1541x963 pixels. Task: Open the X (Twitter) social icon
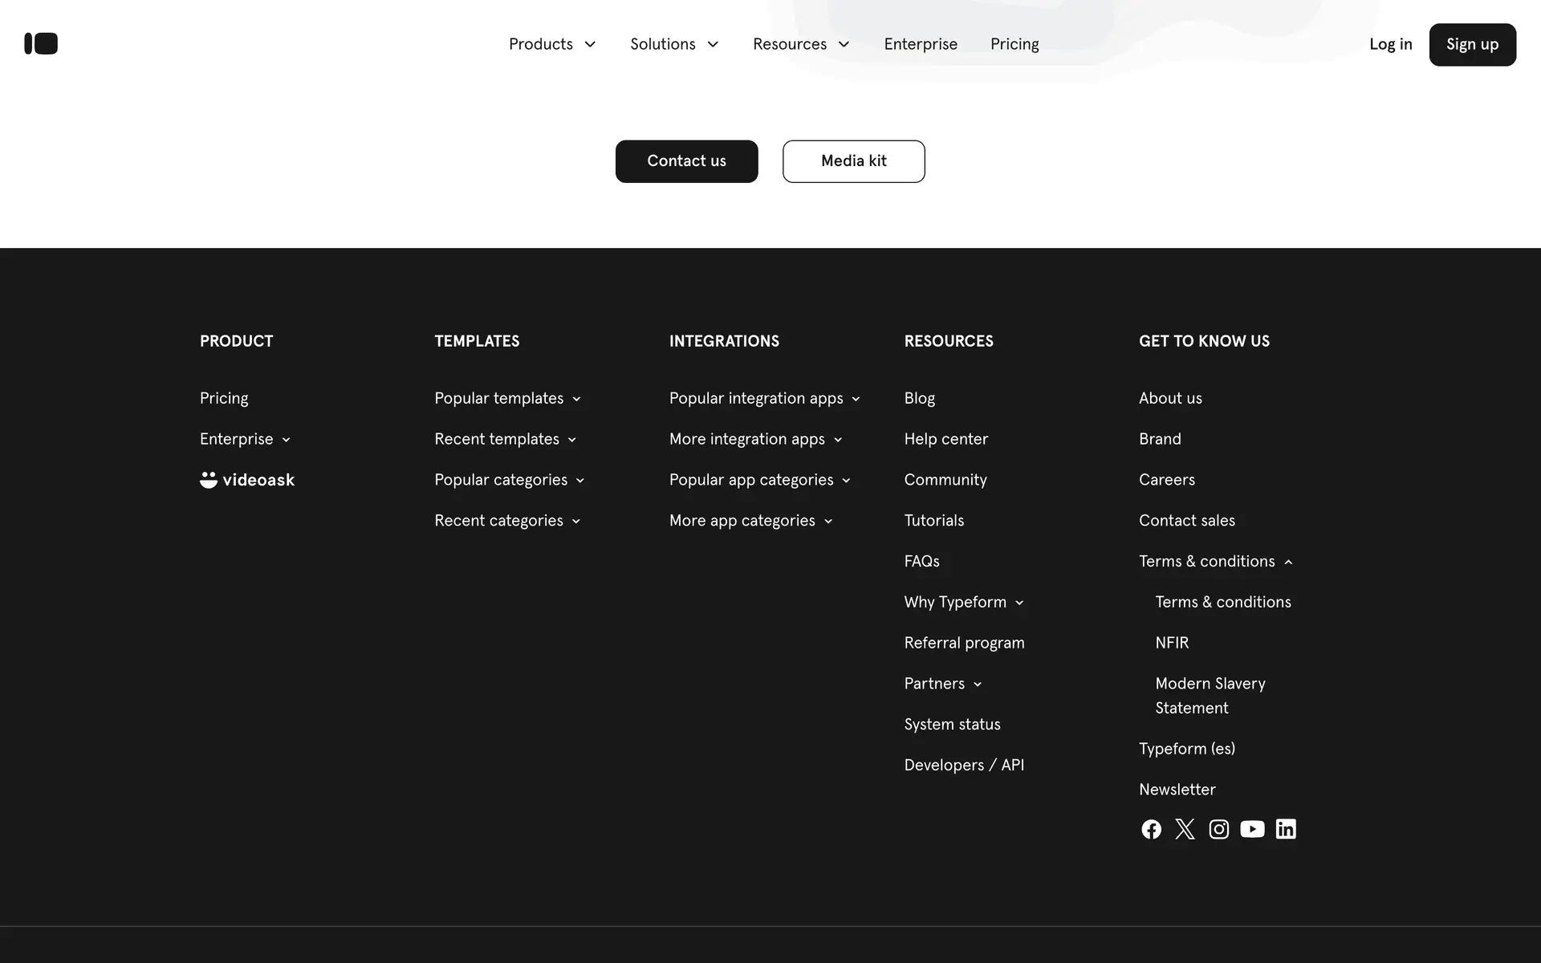point(1185,829)
